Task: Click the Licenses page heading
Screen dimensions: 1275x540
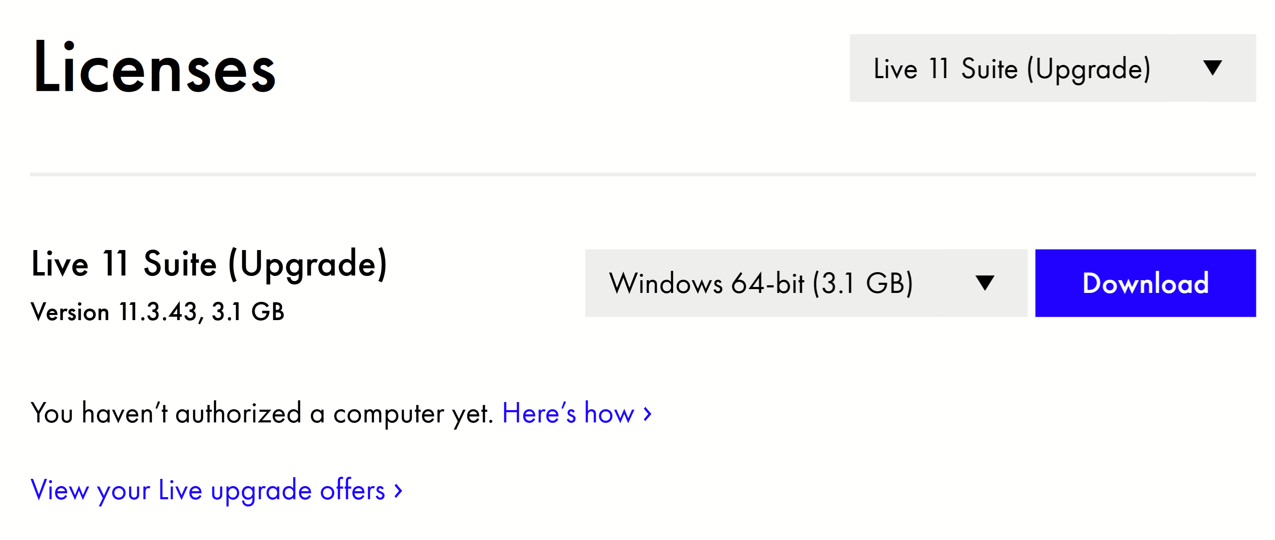Action: pyautogui.click(x=154, y=67)
